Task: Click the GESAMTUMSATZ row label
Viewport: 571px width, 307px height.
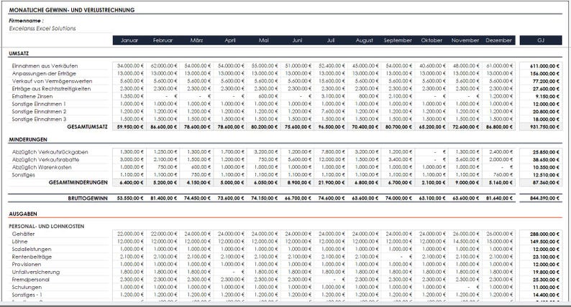Action: (x=88, y=127)
